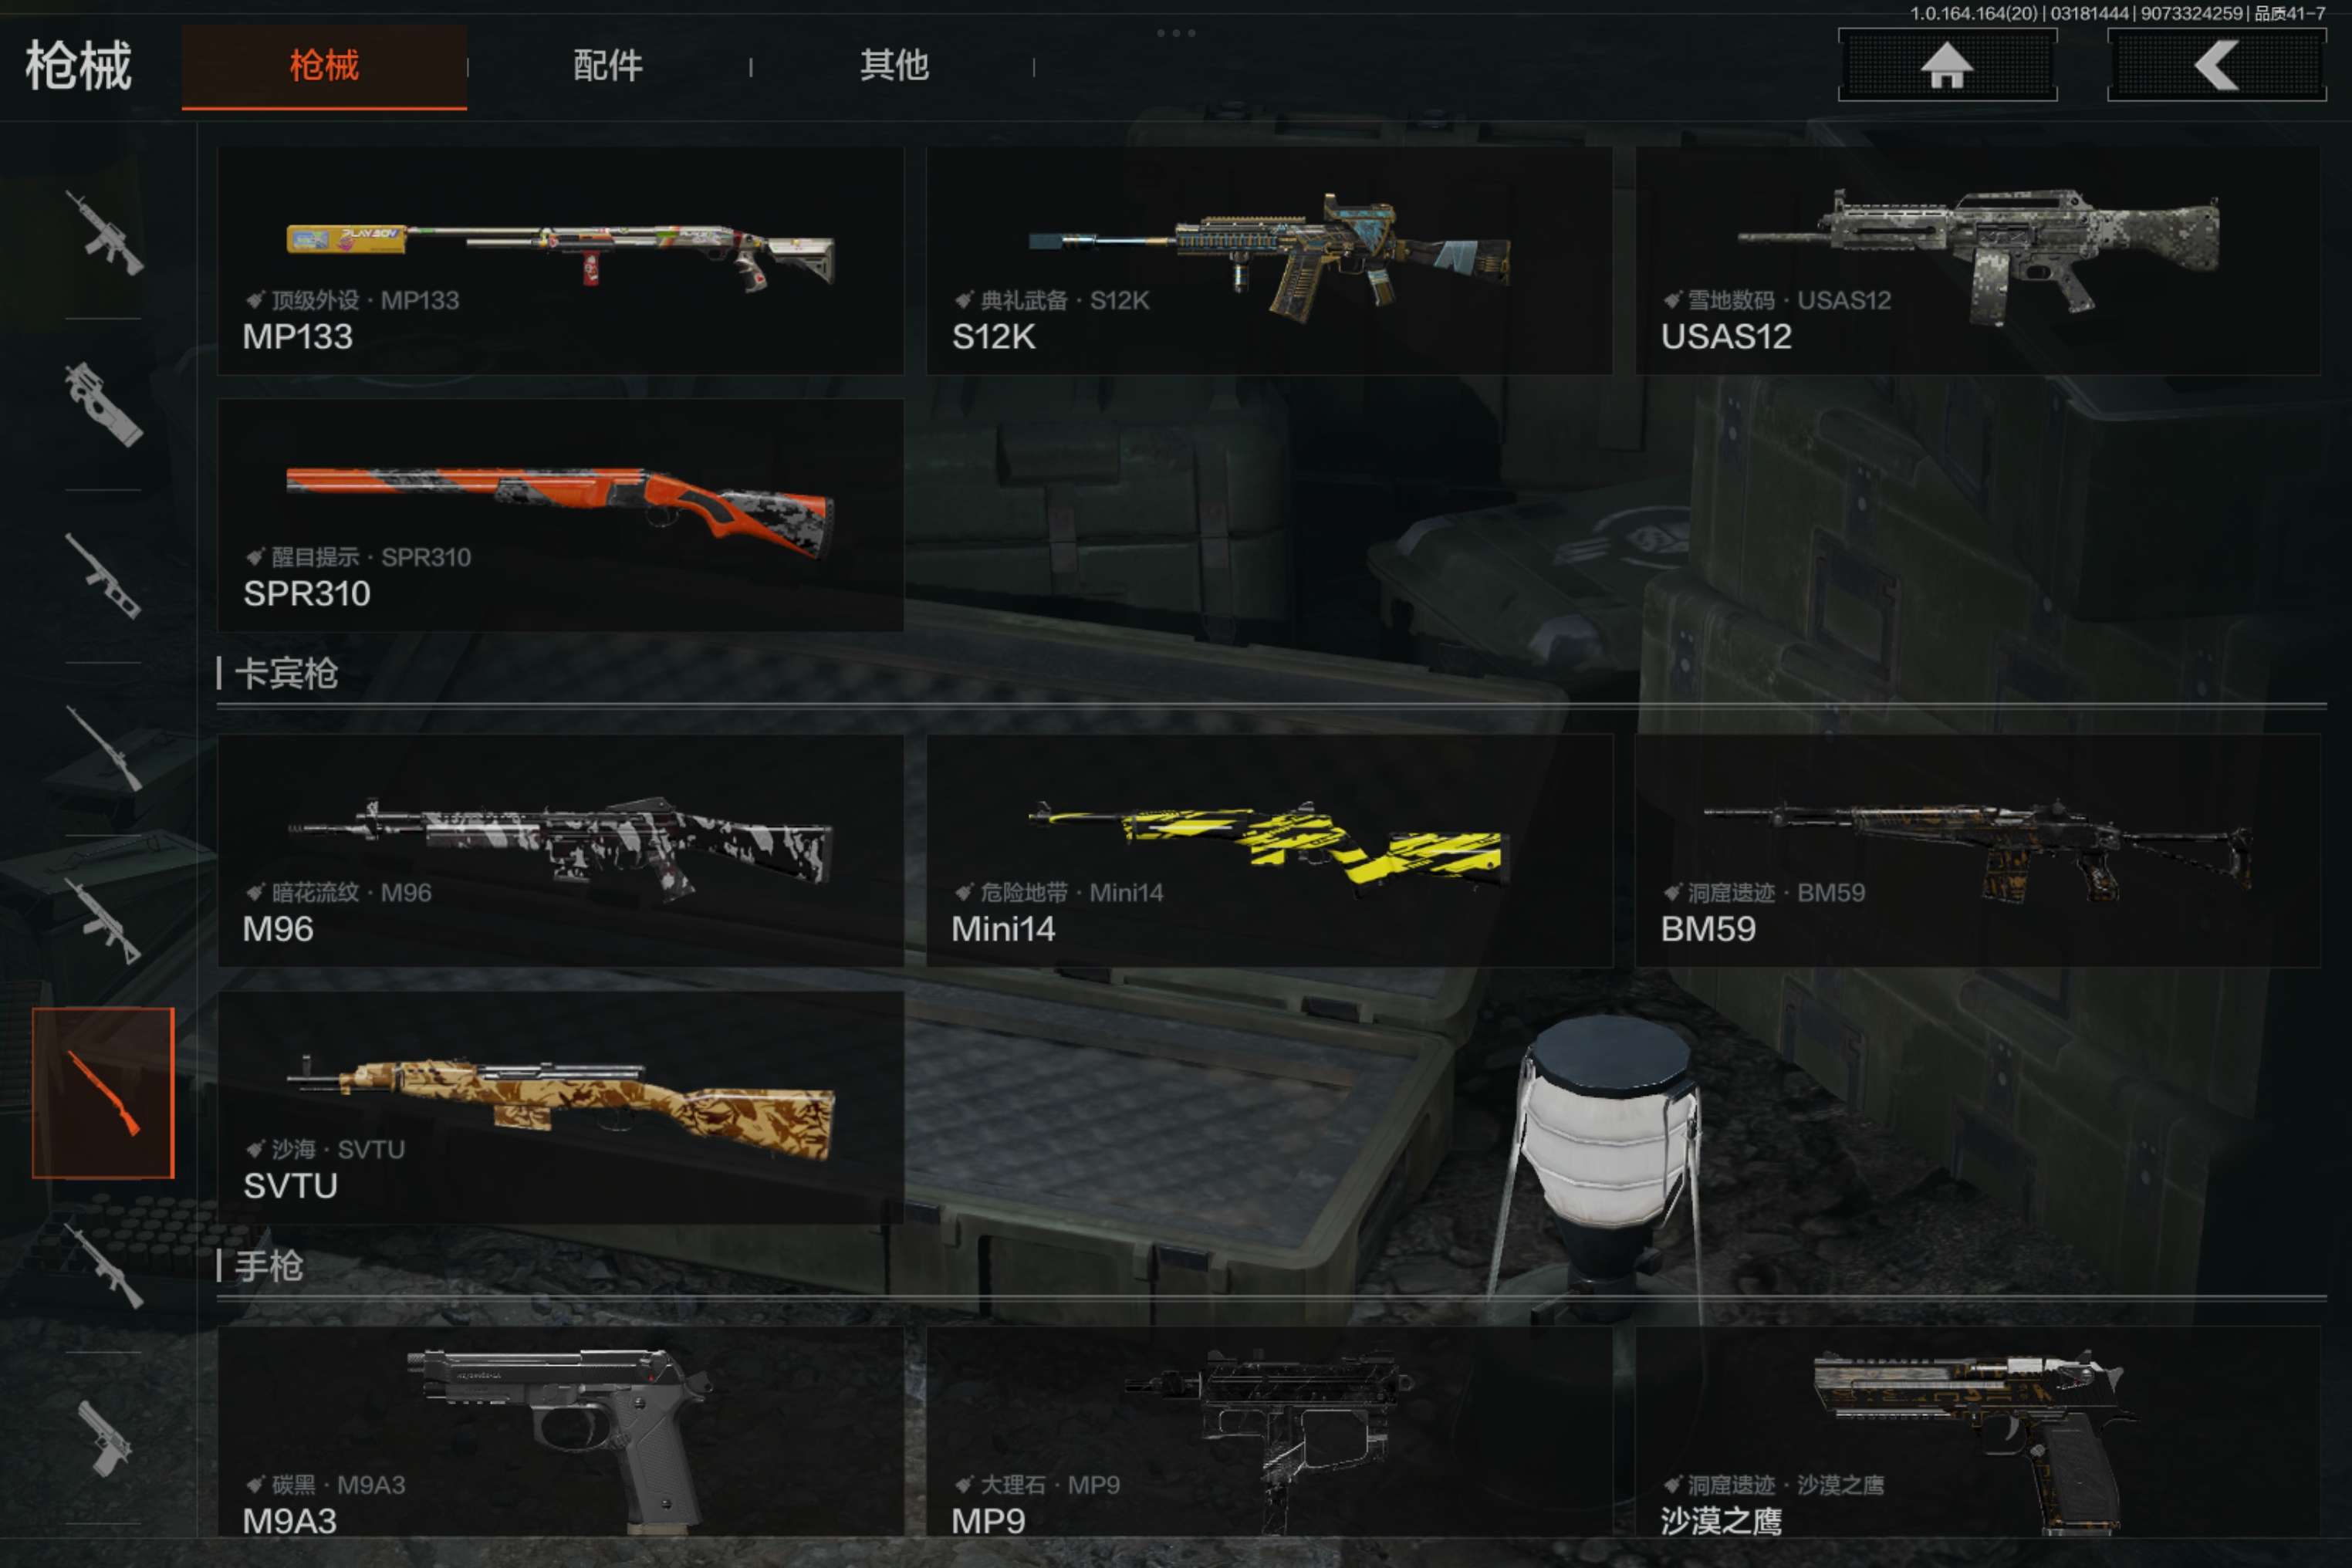Select the P90 submachine gun category icon
This screenshot has height=1568, width=2352.
pyautogui.click(x=104, y=404)
